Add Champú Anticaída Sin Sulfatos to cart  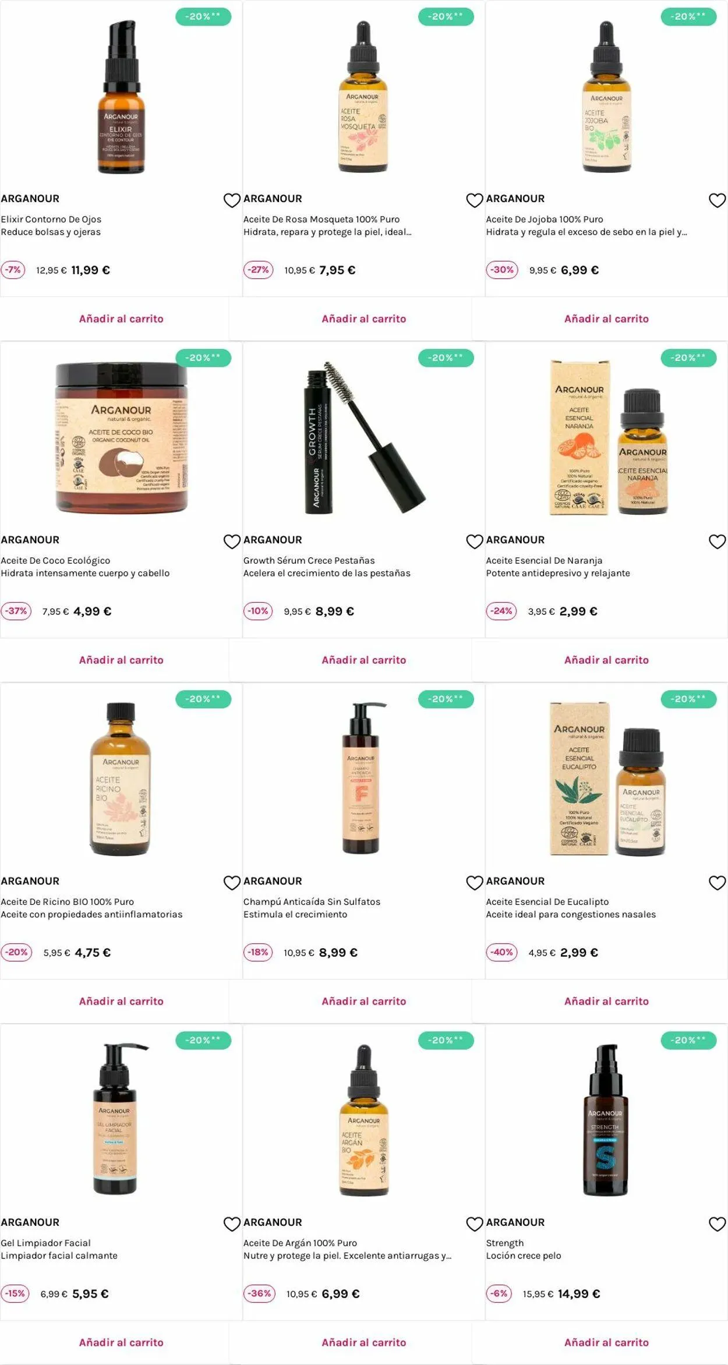[364, 1001]
